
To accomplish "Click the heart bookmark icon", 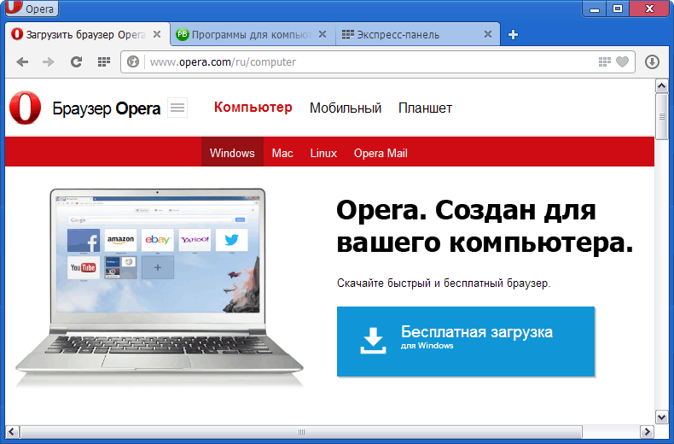I will coord(622,62).
